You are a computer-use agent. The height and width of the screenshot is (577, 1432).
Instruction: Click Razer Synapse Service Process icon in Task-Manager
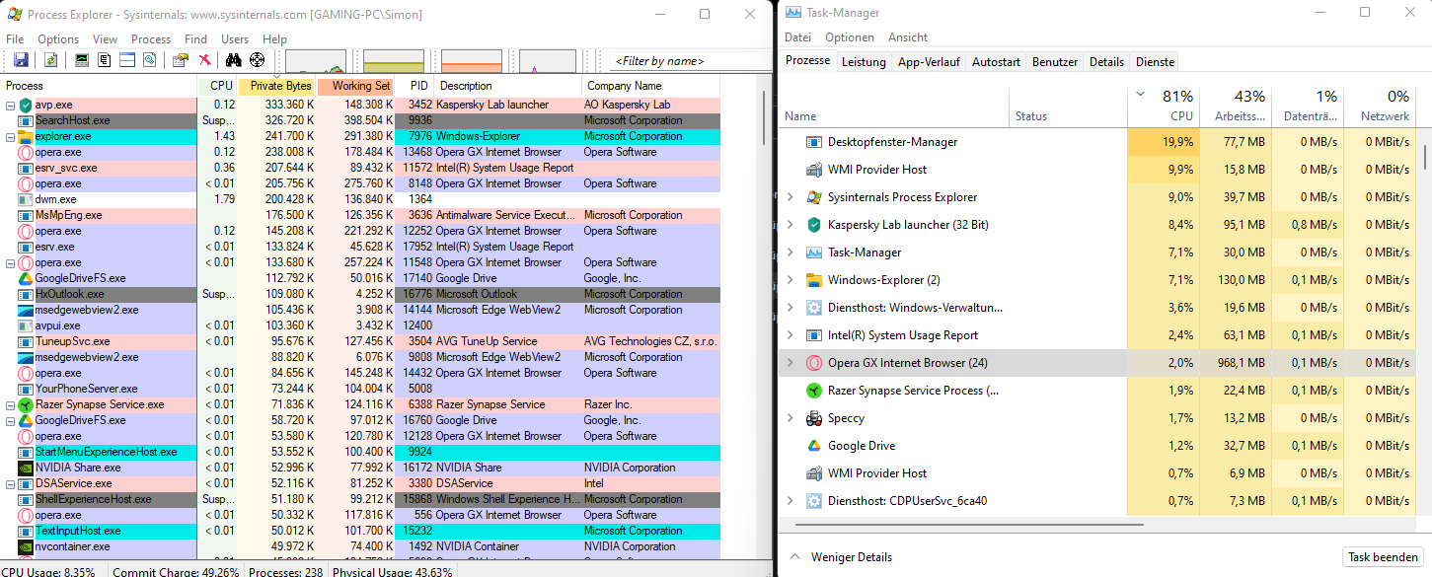click(814, 391)
